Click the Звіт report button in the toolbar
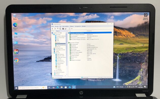 click(x=71, y=29)
